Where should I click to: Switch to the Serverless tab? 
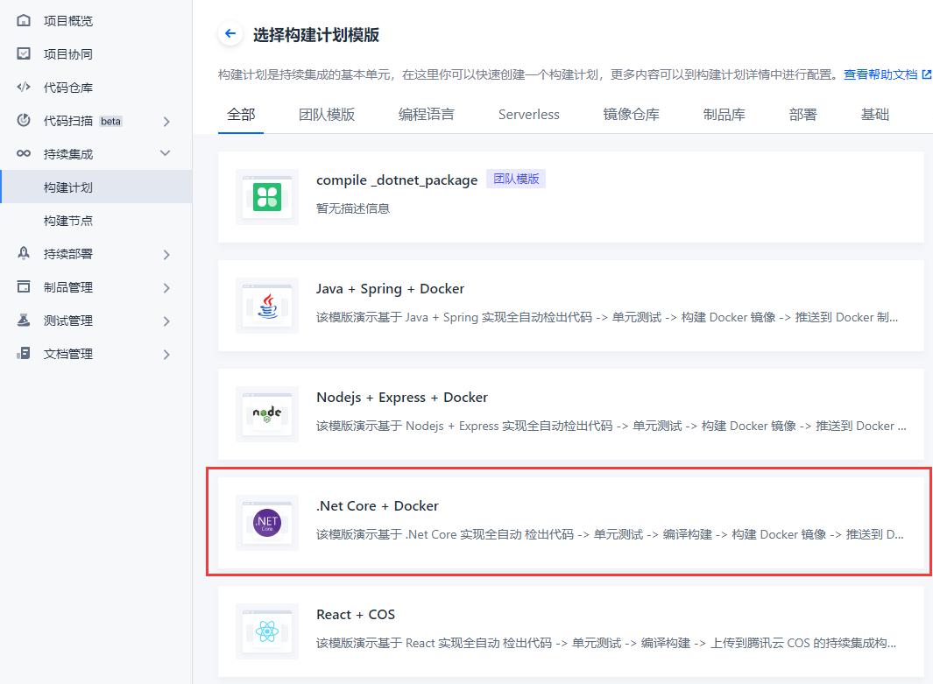528,115
